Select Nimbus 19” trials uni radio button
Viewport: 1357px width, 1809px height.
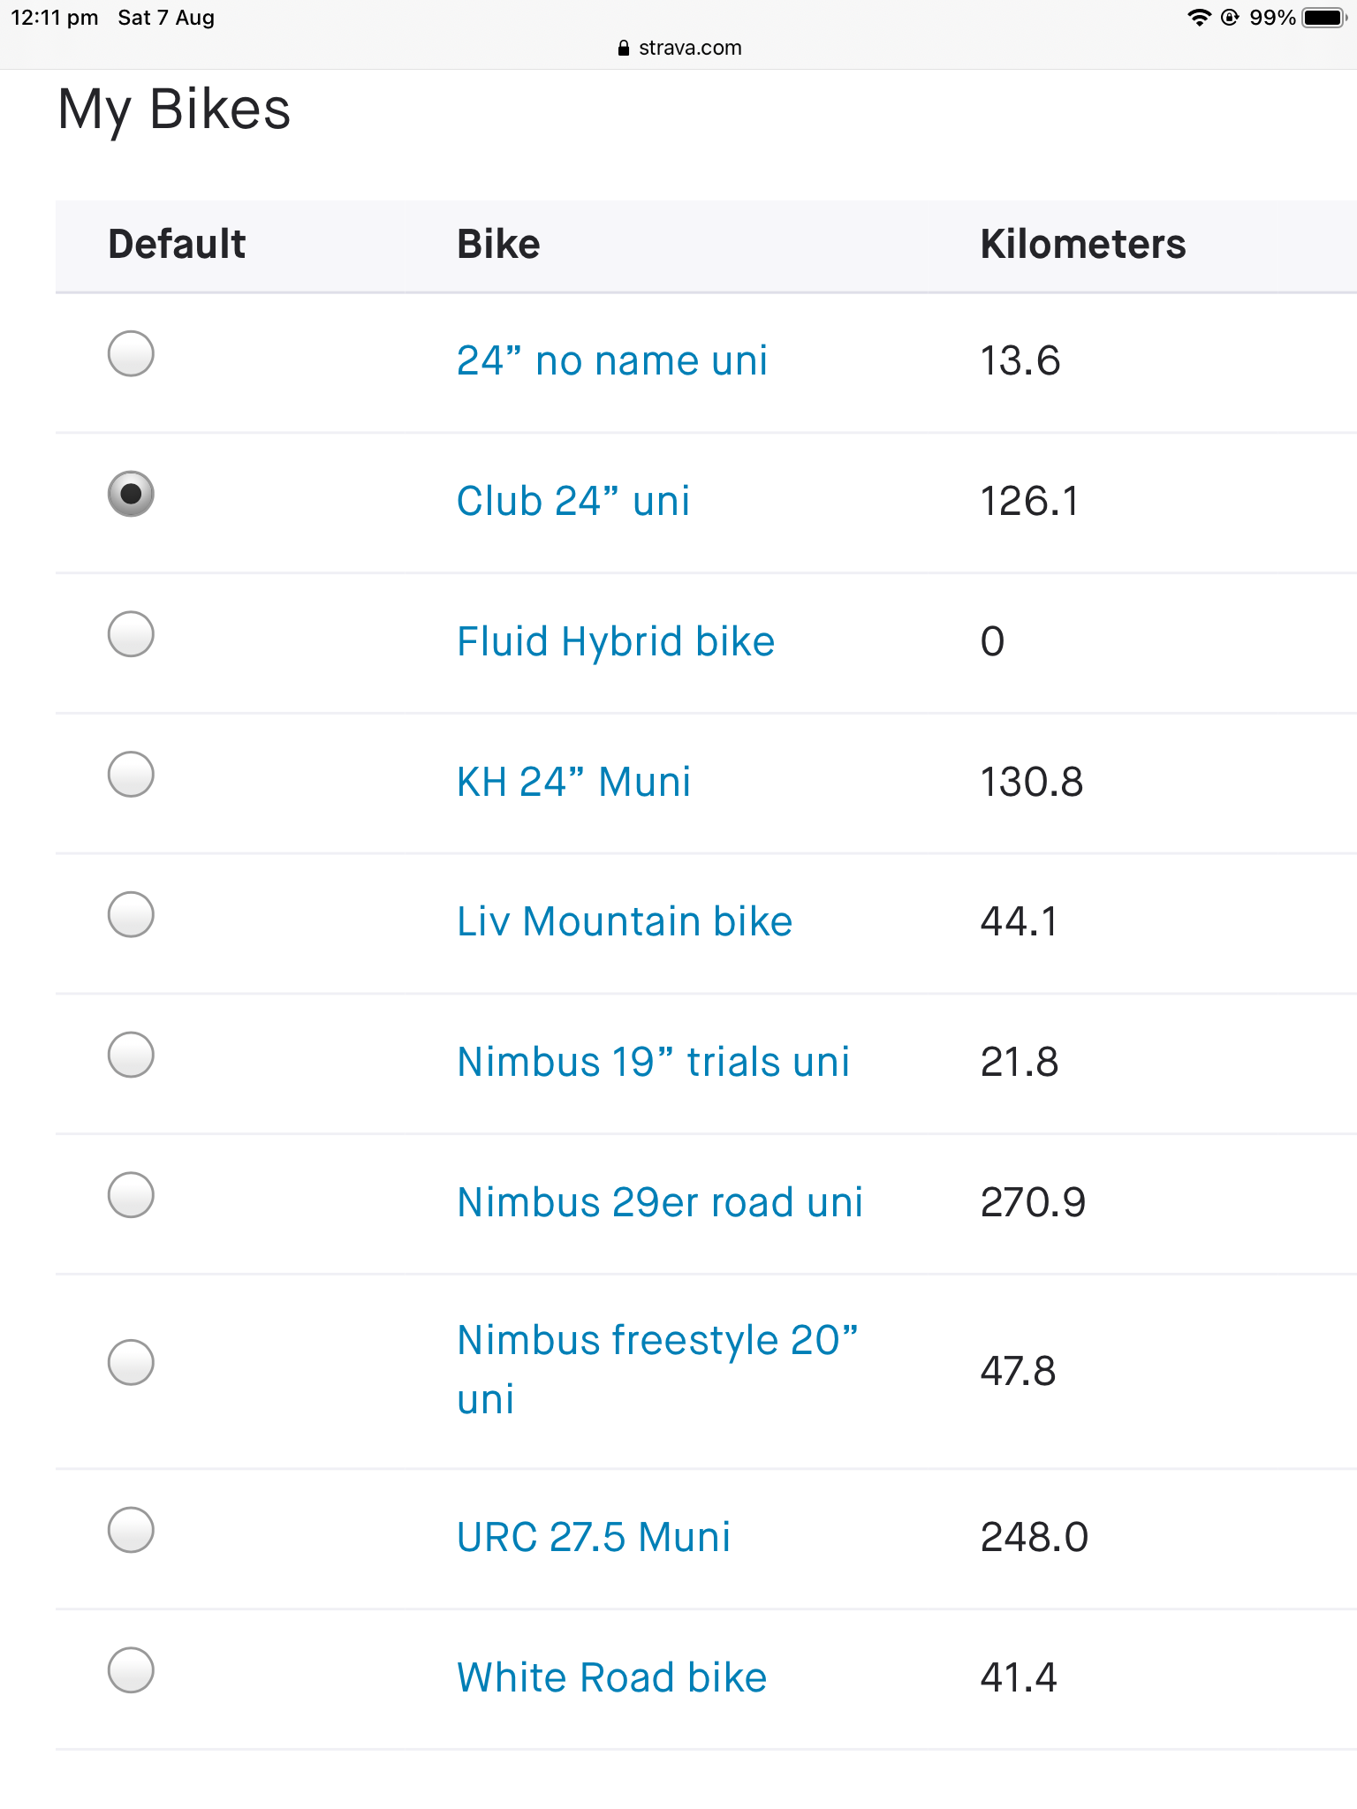click(131, 1055)
